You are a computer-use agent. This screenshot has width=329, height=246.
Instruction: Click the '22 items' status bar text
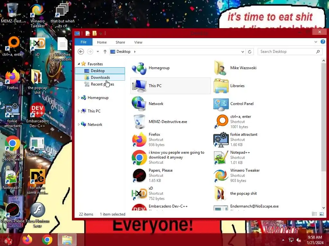86,214
